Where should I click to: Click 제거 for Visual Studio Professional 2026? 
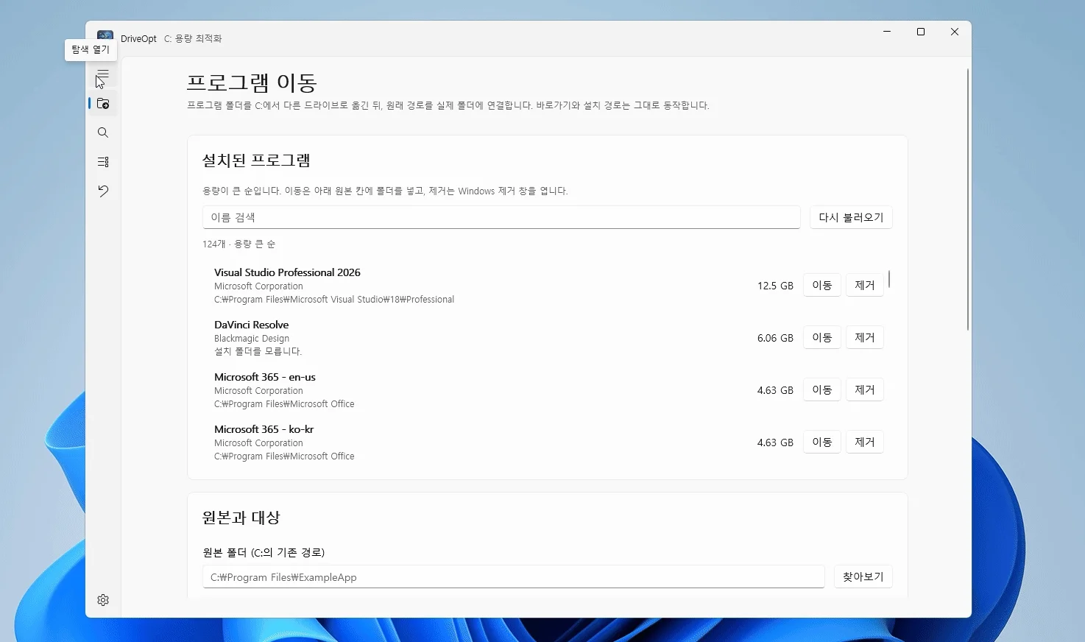pos(864,285)
